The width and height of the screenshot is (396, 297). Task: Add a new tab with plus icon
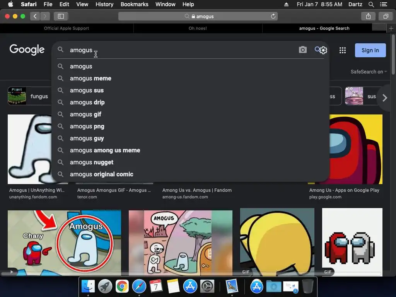coord(391,28)
